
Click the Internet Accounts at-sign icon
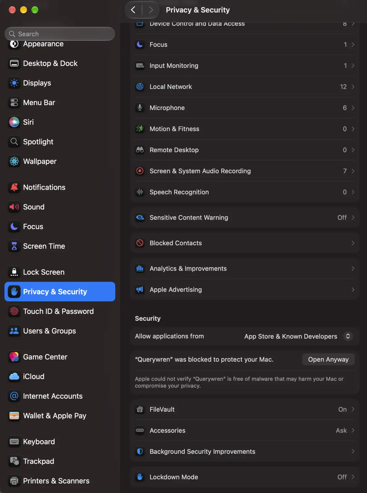[14, 396]
